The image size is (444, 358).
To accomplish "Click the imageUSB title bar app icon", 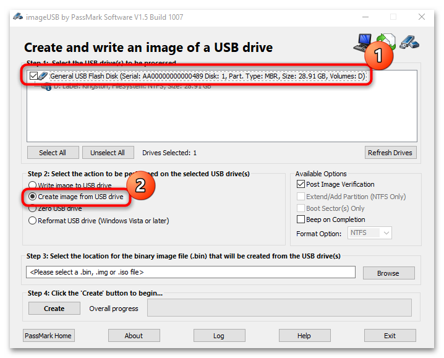I will (x=18, y=17).
